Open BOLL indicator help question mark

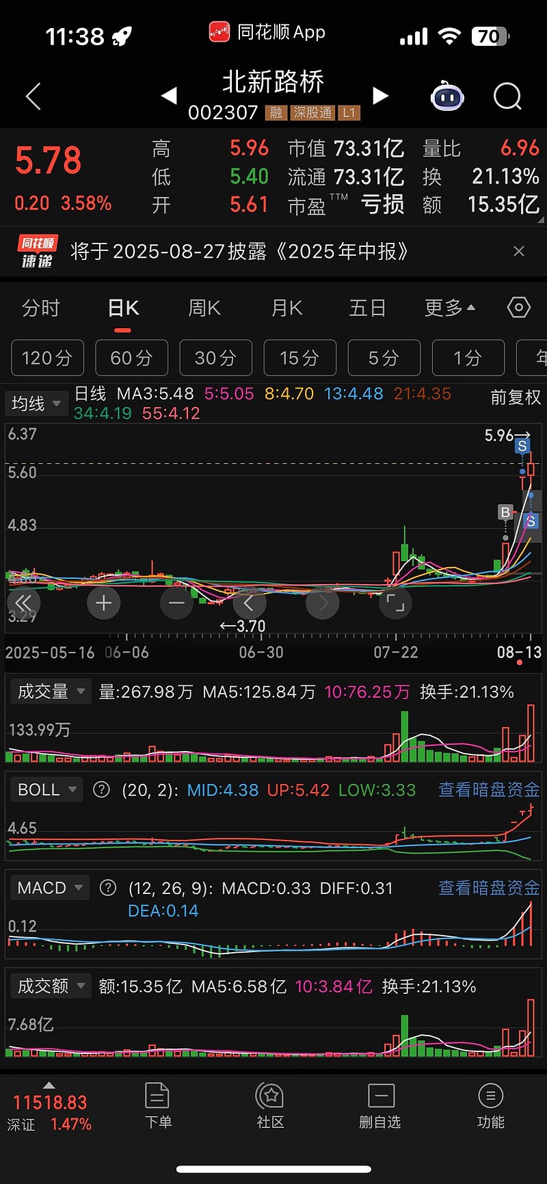[101, 789]
